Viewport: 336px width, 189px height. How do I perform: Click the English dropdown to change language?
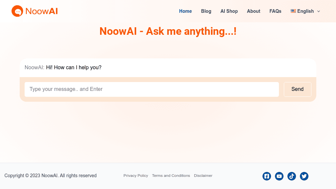pos(305,11)
